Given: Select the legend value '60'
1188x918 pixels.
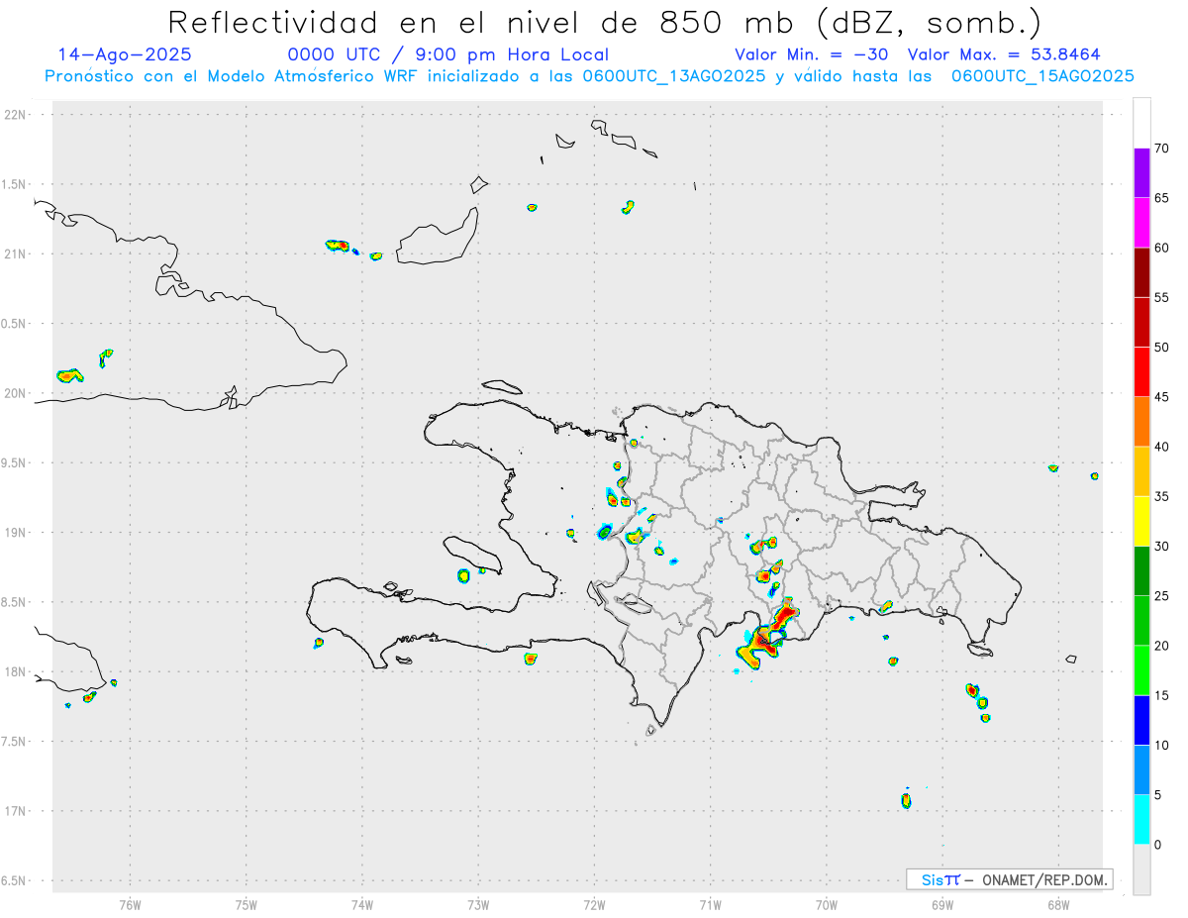Looking at the screenshot, I should point(1161,248).
